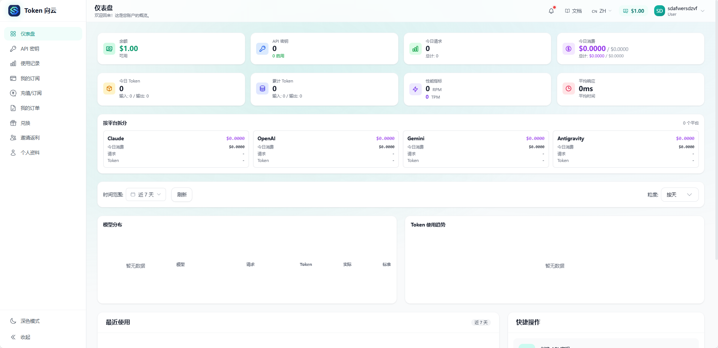The width and height of the screenshot is (718, 348).
Task: Click the purple dollar icon on 今日消费 card
Action: tap(569, 49)
